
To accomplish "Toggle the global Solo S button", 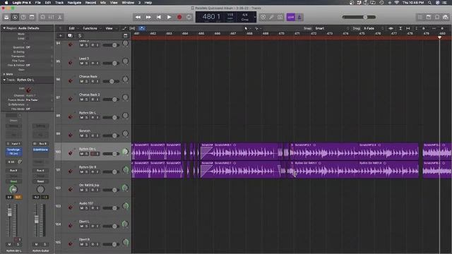I will [80, 36].
